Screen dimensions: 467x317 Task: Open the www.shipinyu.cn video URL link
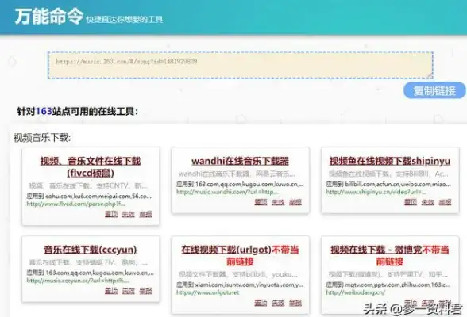376,192
